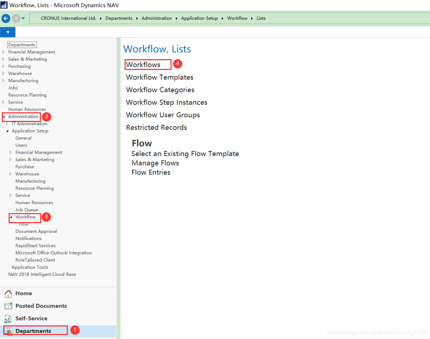430x339 pixels.
Task: Select Jobs in the tree
Action: [13, 88]
